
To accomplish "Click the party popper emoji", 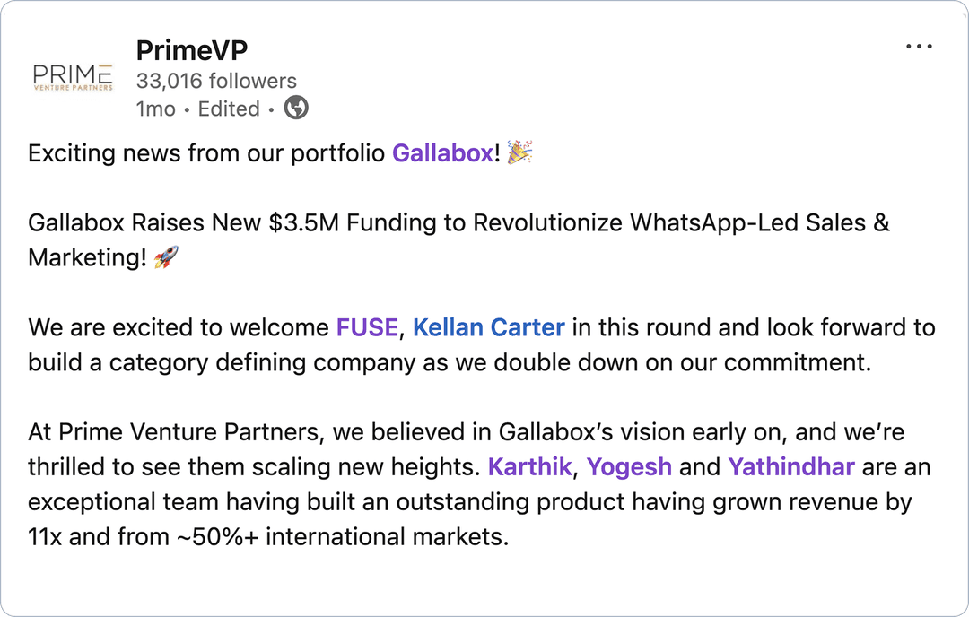I will pos(519,152).
